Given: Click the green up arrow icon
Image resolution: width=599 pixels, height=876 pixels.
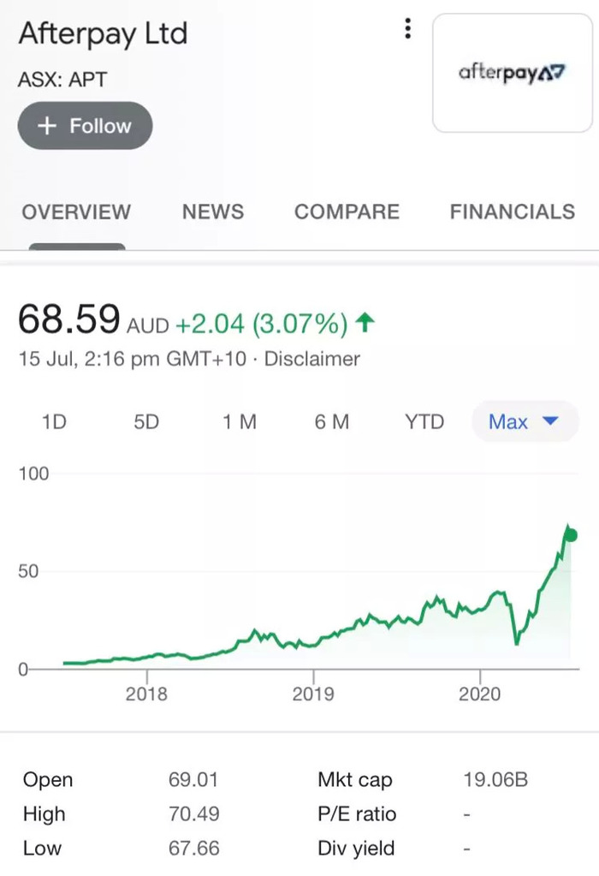Looking at the screenshot, I should point(365,322).
